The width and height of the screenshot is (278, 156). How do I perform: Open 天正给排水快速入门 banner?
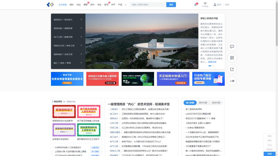173,79
